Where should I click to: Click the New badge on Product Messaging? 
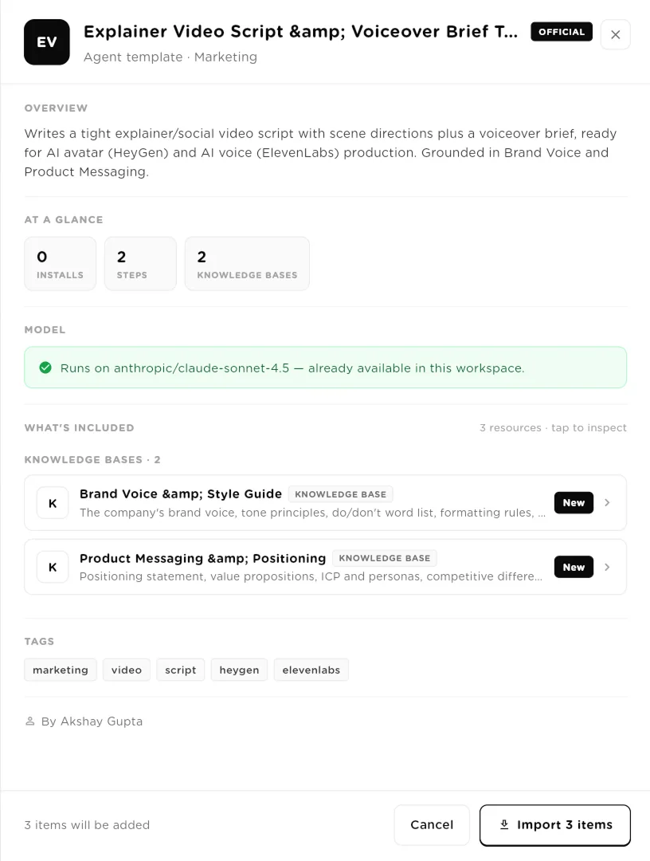point(574,568)
